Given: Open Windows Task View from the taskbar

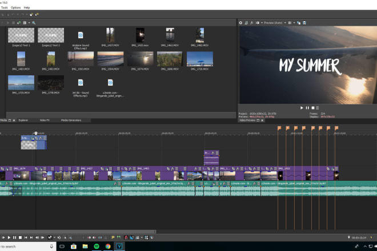Looking at the screenshot, I should tap(62, 246).
